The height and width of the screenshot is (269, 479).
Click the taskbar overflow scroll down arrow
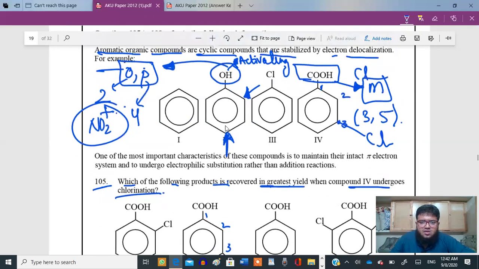pos(322,266)
